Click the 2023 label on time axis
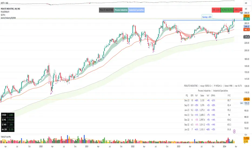252x149 pixels. 178,146
